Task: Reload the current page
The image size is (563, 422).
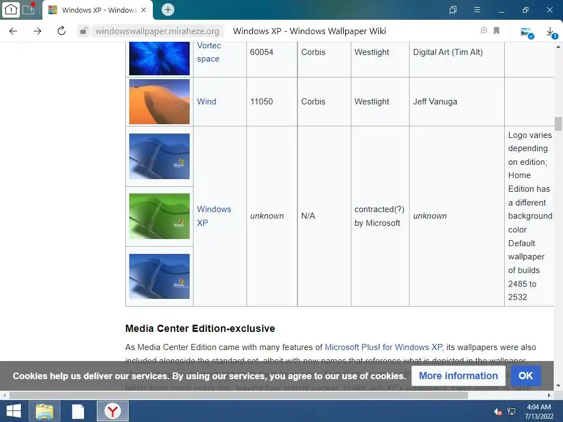Action: (x=62, y=31)
